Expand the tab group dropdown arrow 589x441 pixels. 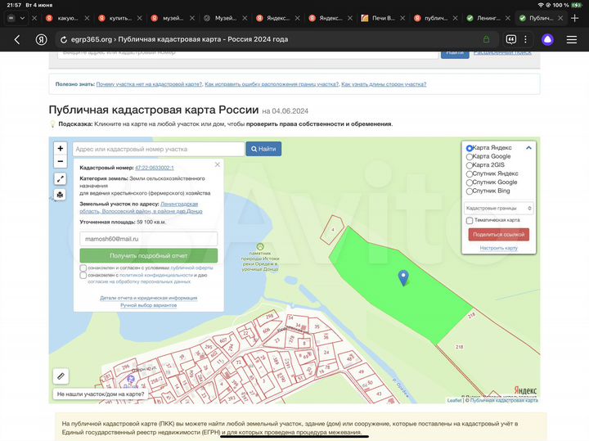point(23,18)
